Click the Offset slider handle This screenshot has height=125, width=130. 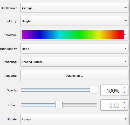click(x=59, y=105)
